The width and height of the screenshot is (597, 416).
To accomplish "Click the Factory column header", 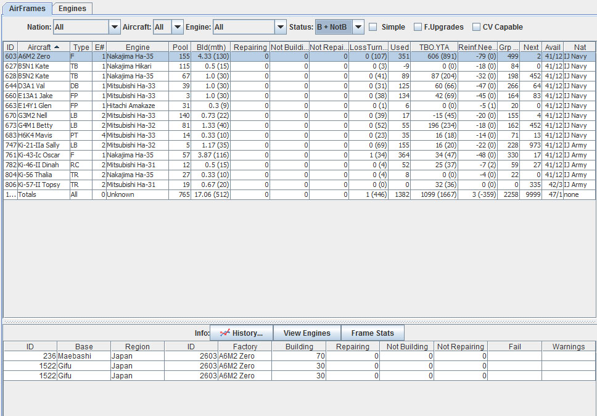I will pos(245,347).
